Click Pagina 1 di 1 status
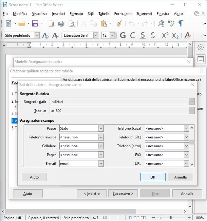The height and width of the screenshot is (221, 207). tap(14, 218)
